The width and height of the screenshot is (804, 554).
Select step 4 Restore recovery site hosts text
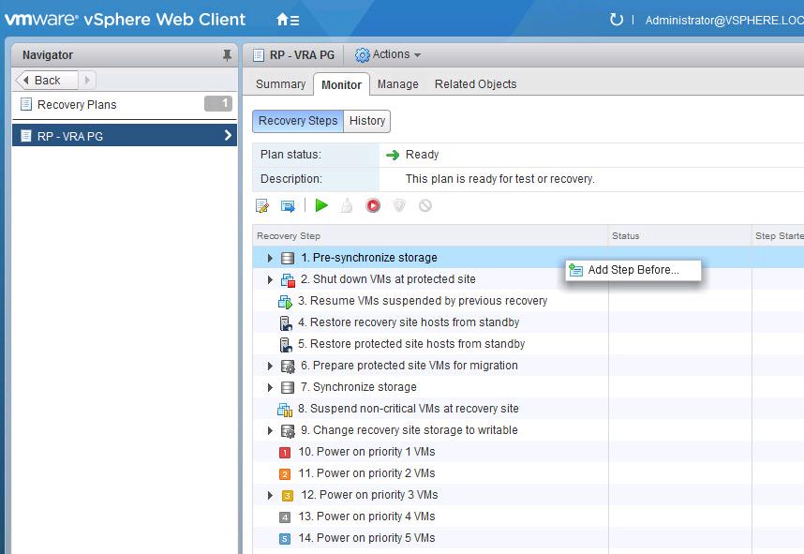(409, 322)
